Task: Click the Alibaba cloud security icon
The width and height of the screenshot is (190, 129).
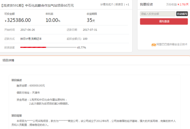Action: pyautogui.click(x=154, y=45)
